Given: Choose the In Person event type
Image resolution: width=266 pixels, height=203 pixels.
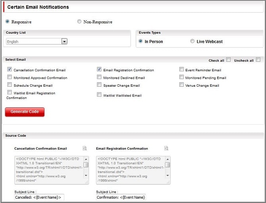Looking at the screenshot, I should [141, 41].
